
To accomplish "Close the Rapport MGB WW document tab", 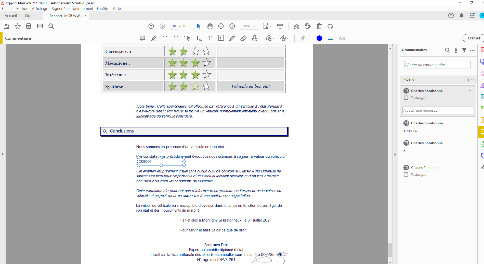I will click(85, 16).
